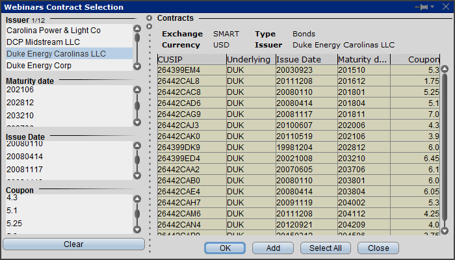The width and height of the screenshot is (455, 260).
Task: Filter by maturity date 203210 in left list
Action: [69, 116]
